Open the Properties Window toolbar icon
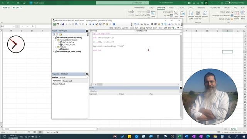This screenshot has height=139, width=247. pyautogui.click(x=104, y=24)
